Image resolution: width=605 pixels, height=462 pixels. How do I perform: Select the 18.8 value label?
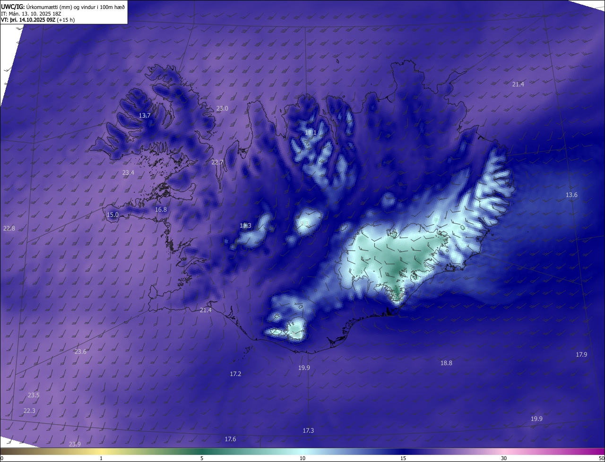tap(446, 363)
